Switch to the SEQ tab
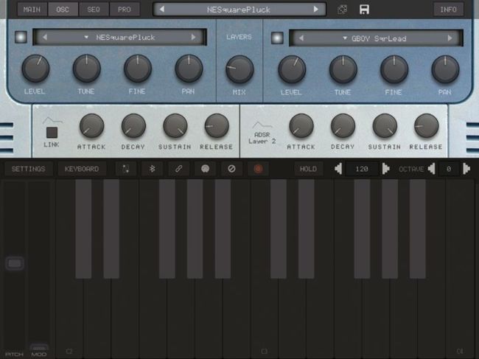 coord(94,10)
